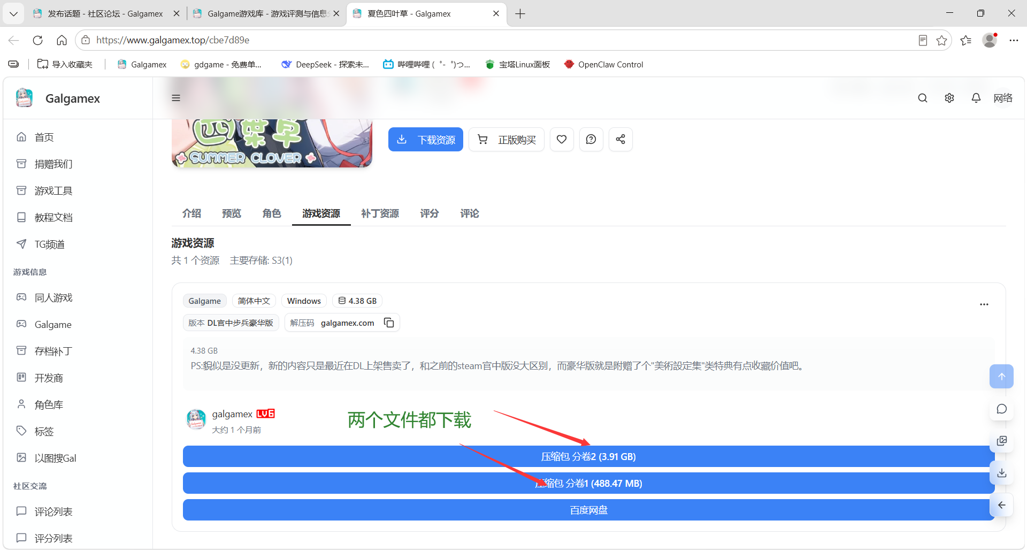1027x551 pixels.
Task: Download 压缩包 分卷2 (3.91 GB)
Action: [588, 456]
